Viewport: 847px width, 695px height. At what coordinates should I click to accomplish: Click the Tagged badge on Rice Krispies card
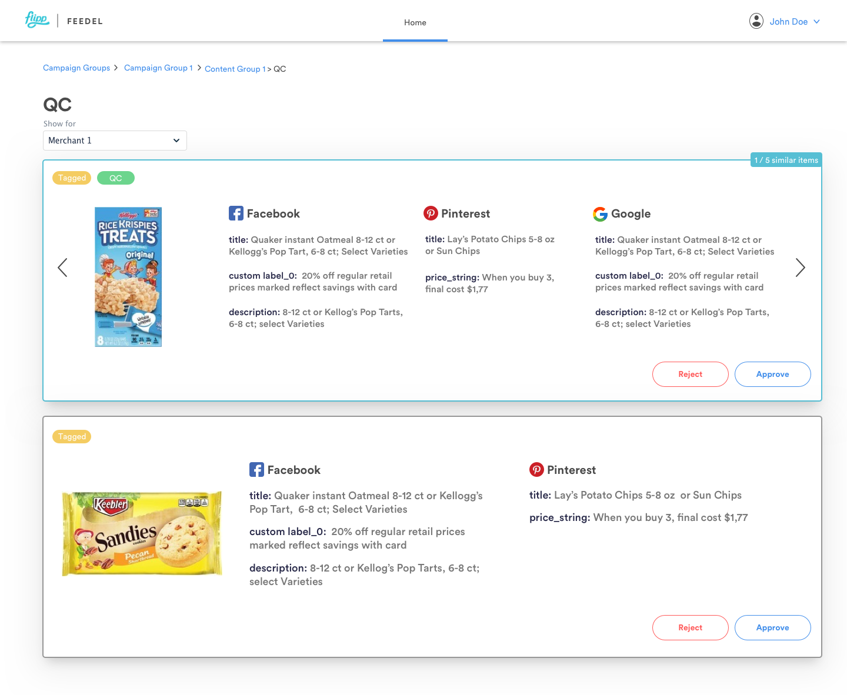coord(72,178)
